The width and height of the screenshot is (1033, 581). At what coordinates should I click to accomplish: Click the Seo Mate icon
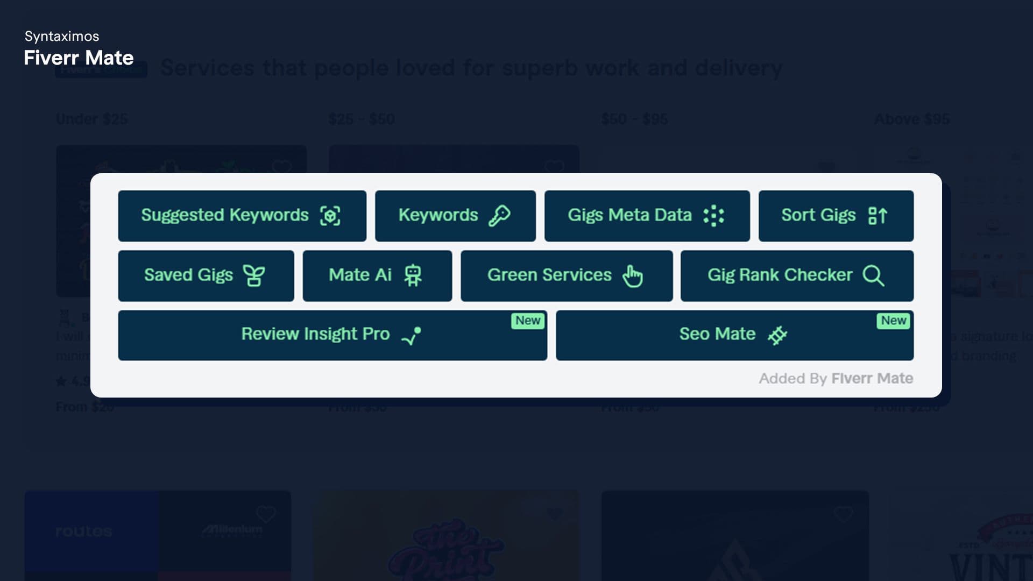(777, 335)
